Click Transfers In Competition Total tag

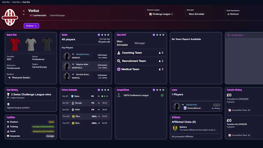point(239,110)
